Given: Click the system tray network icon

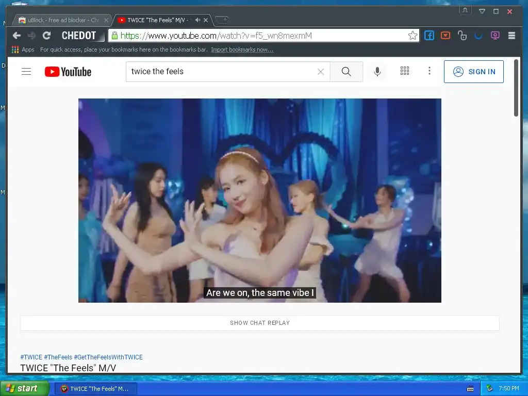Looking at the screenshot, I should click(x=490, y=389).
